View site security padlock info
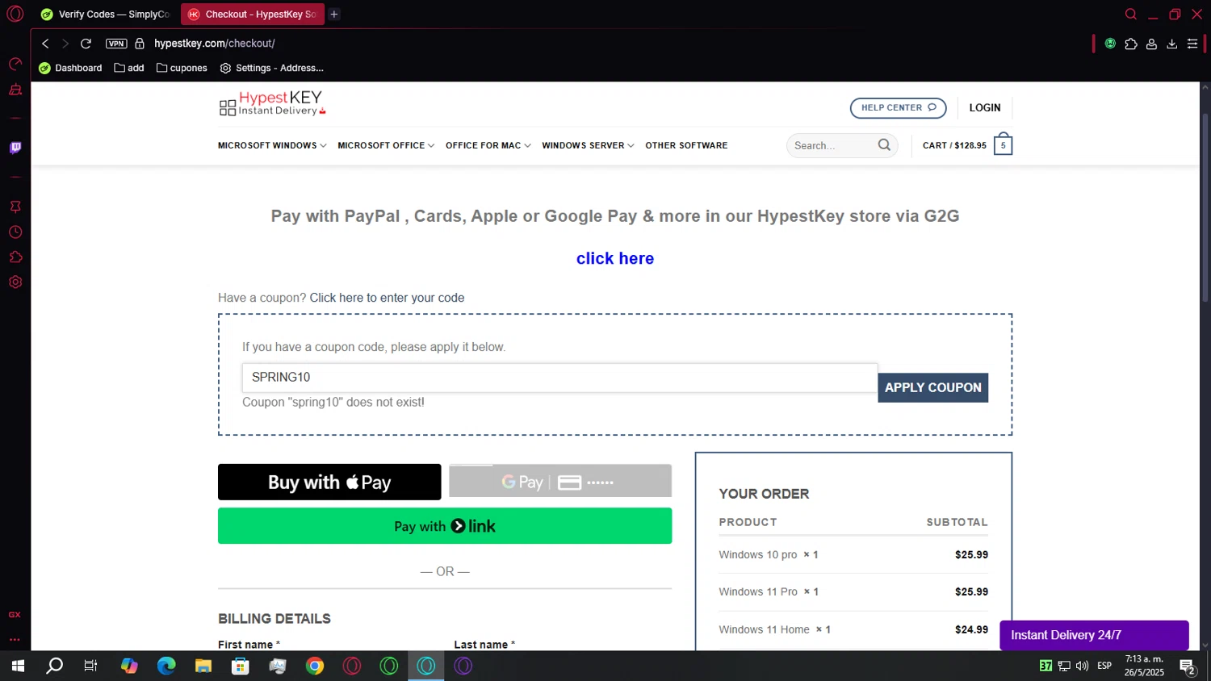Screen dimensions: 1211x681 click(x=140, y=44)
